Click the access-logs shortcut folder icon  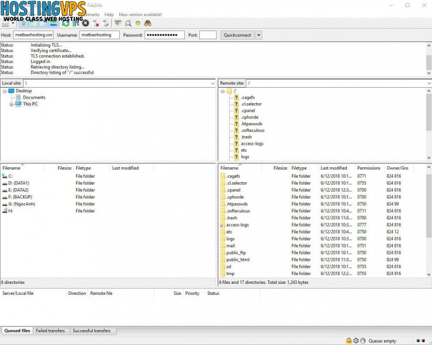click(x=222, y=225)
